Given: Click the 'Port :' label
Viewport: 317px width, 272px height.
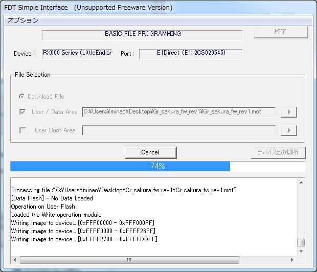Looking at the screenshot, I should (128, 54).
